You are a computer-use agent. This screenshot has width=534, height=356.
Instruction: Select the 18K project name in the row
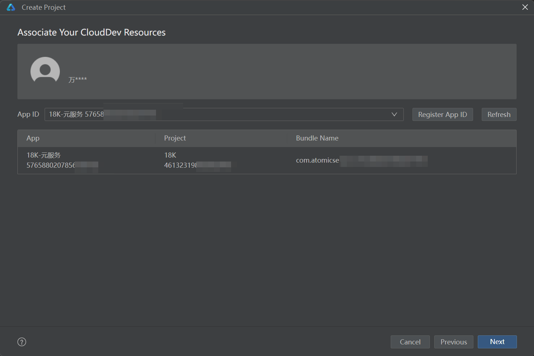pos(170,155)
